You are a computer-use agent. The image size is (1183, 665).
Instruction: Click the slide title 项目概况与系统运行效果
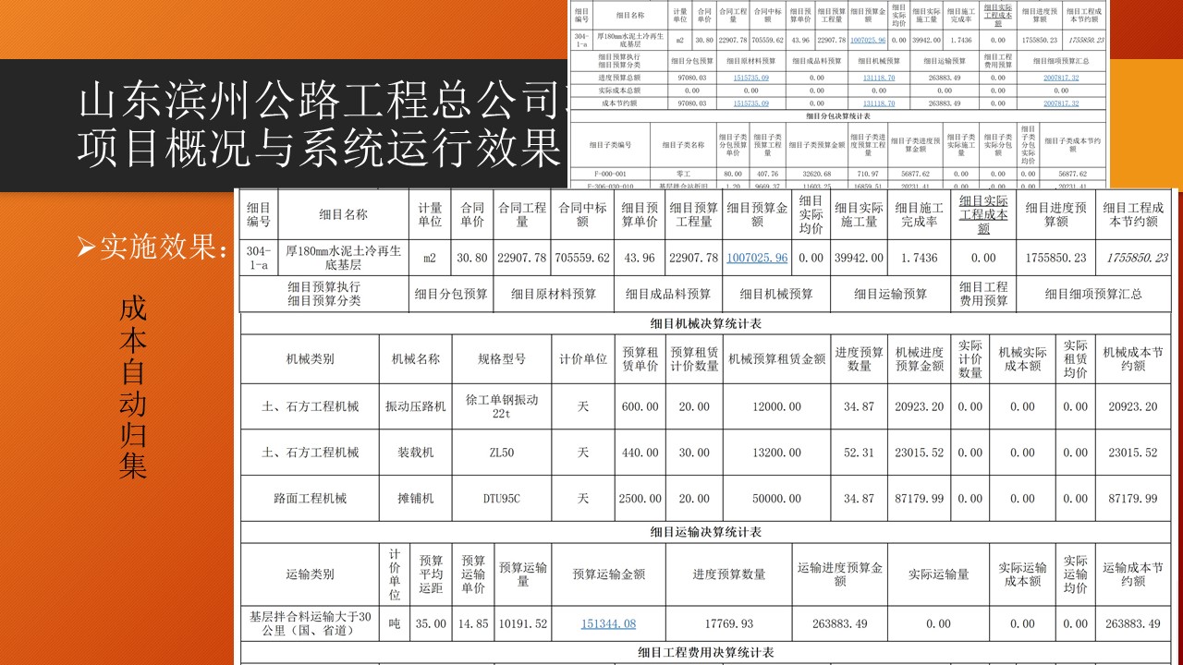click(x=318, y=148)
